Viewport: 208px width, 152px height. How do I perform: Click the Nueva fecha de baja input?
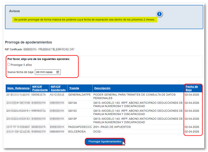(45, 72)
